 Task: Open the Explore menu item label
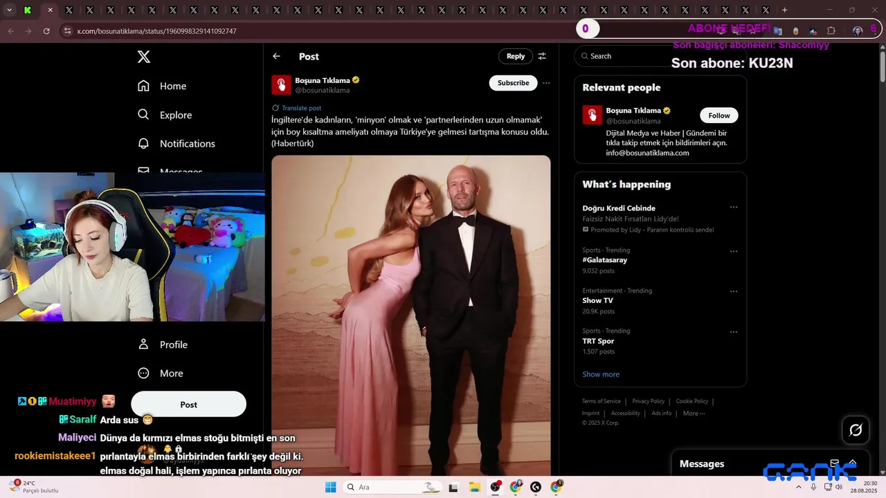(176, 116)
